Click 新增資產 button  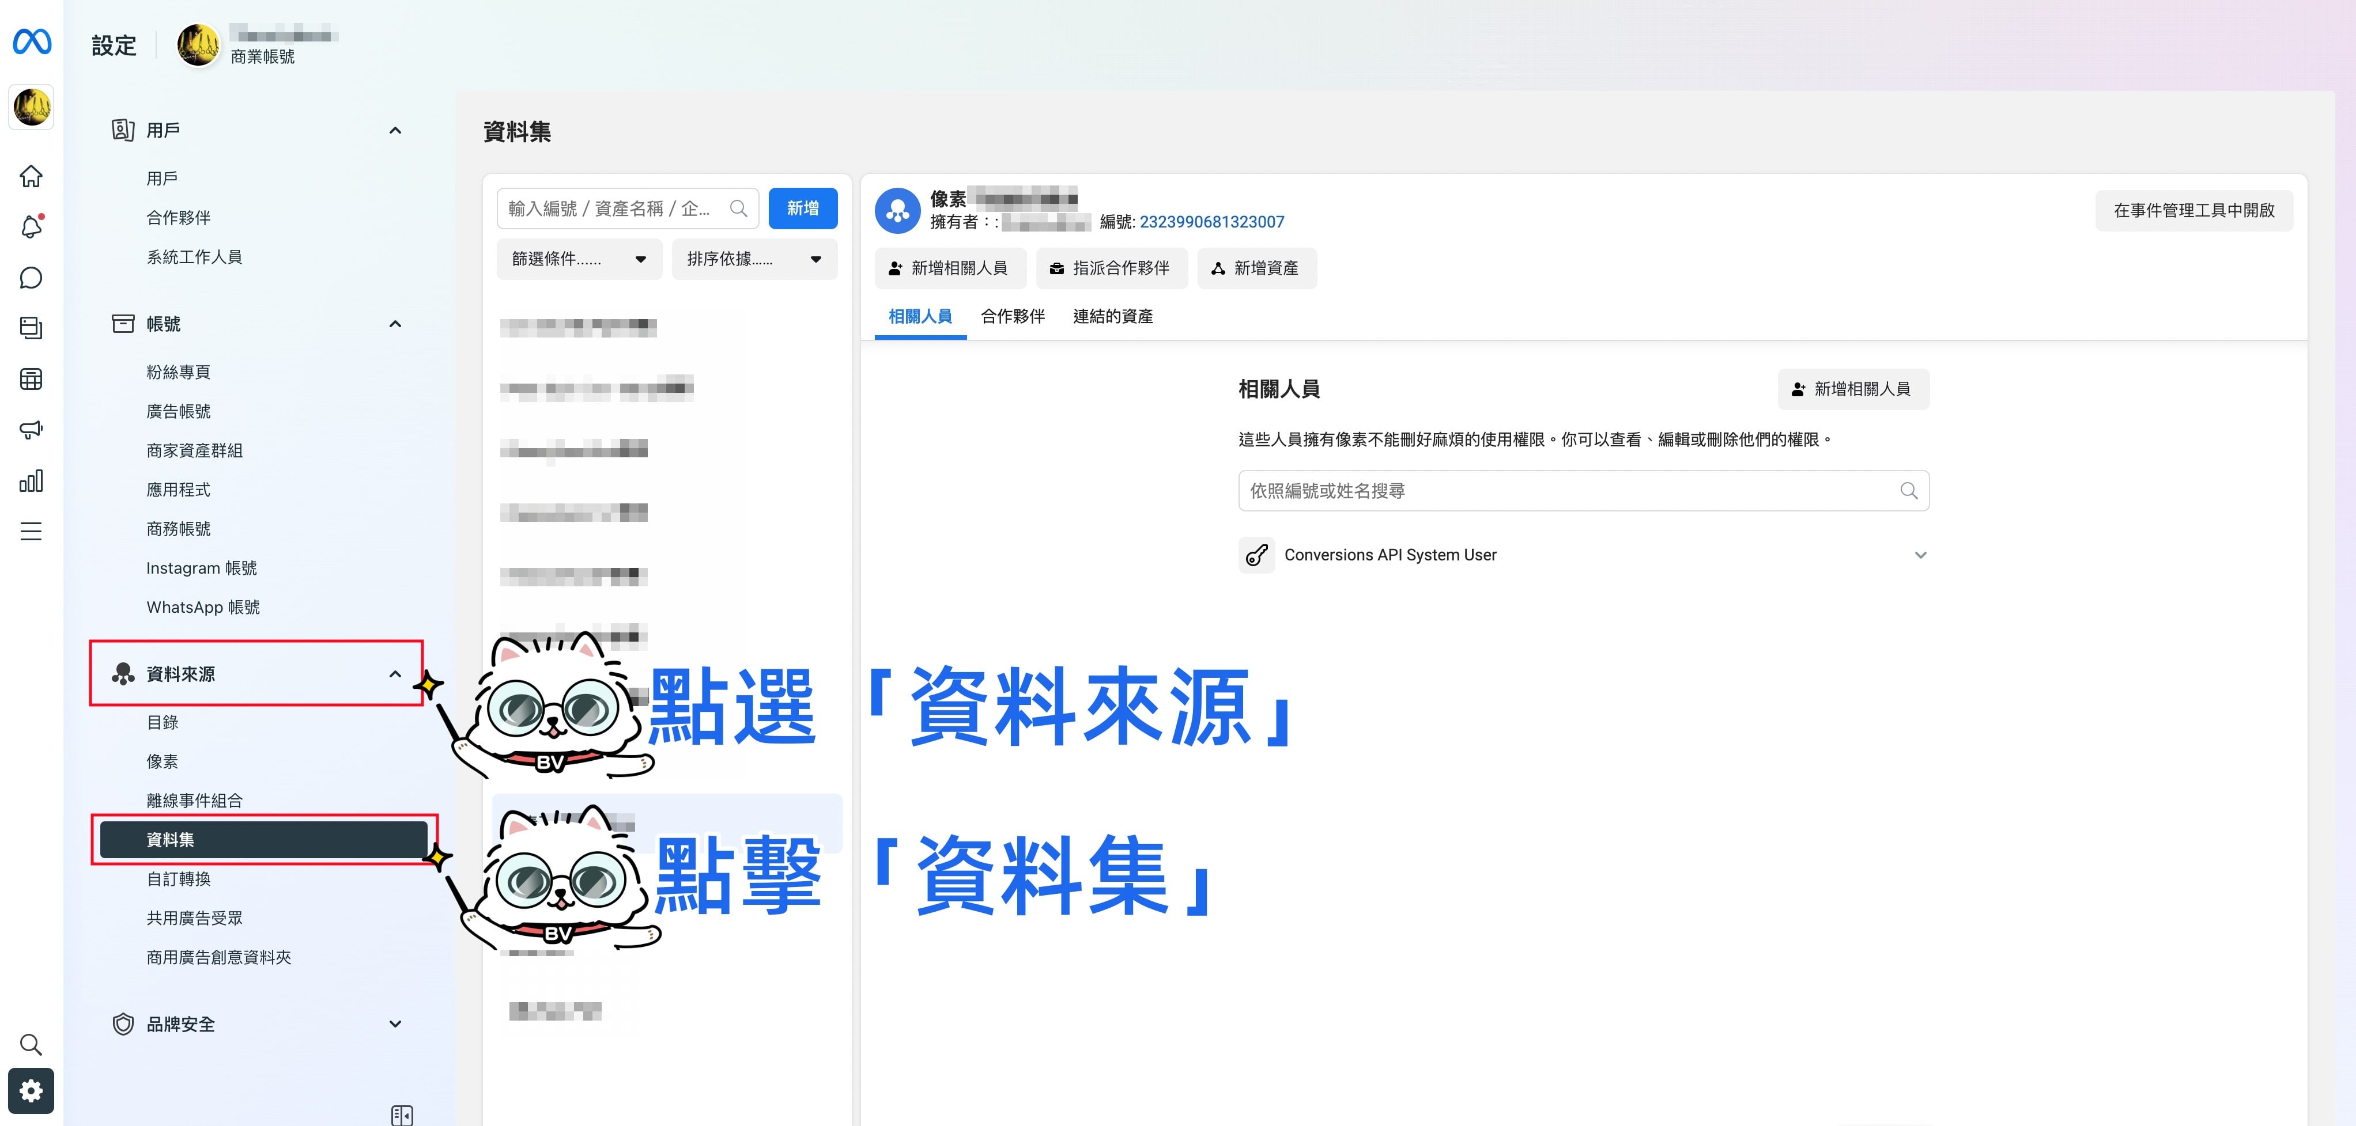coord(1256,269)
